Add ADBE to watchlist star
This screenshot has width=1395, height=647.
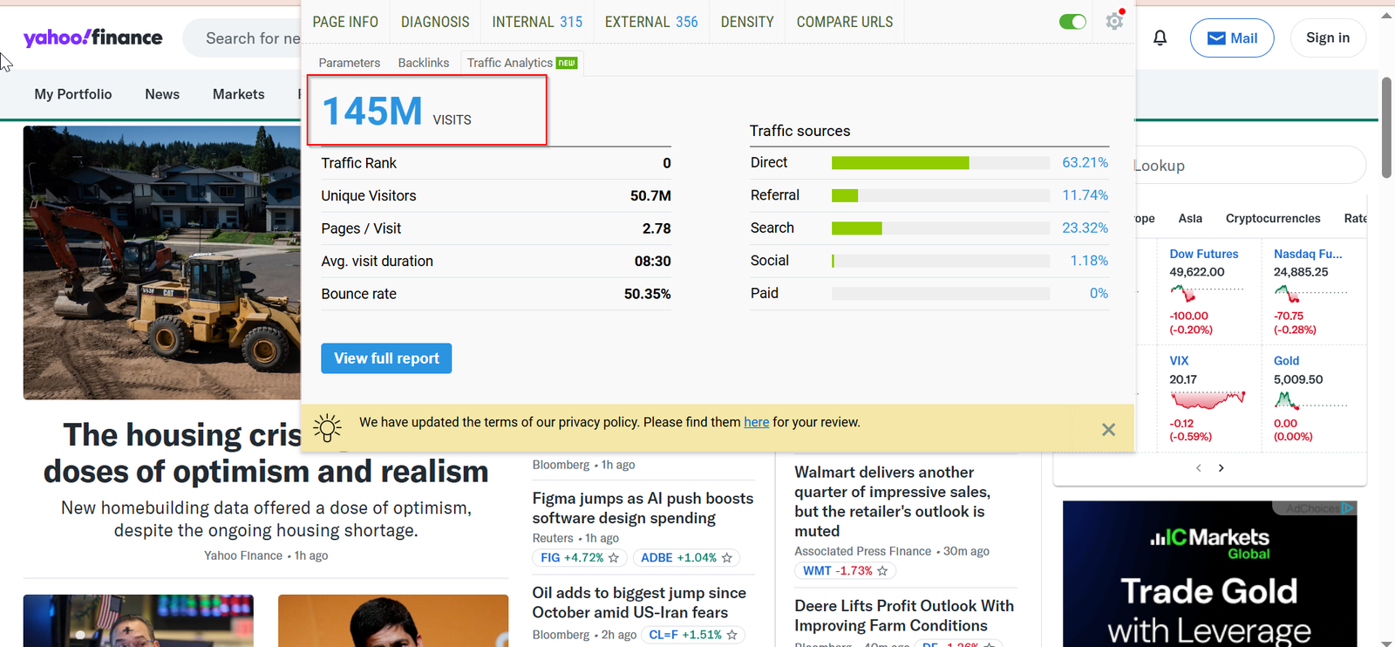pyautogui.click(x=727, y=558)
